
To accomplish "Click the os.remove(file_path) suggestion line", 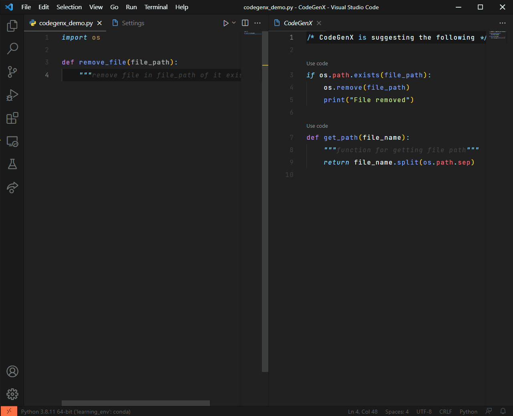I will click(x=366, y=88).
